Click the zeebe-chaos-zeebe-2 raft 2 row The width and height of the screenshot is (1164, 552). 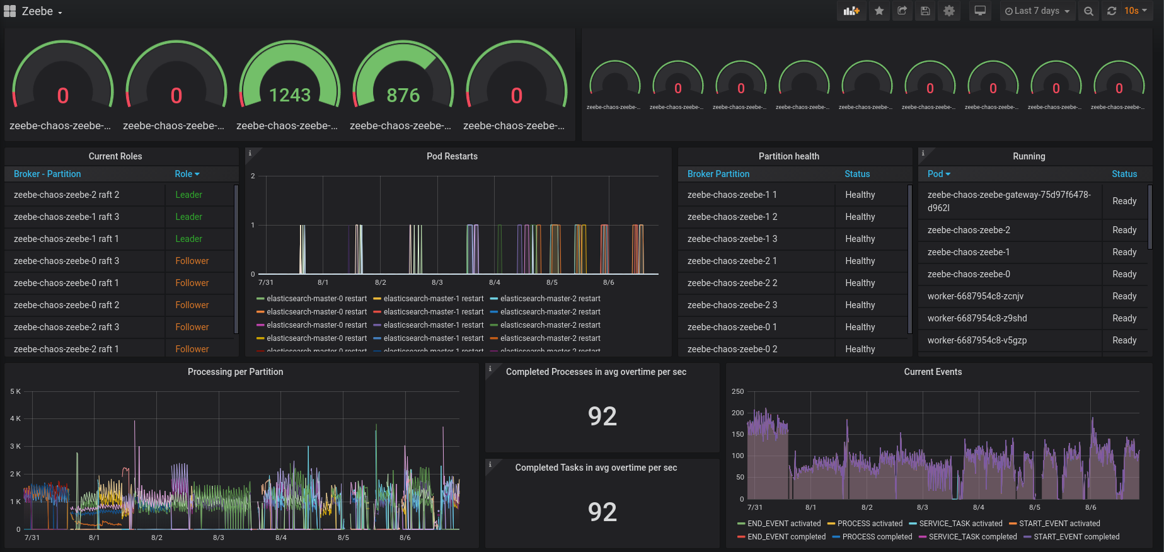(x=119, y=195)
